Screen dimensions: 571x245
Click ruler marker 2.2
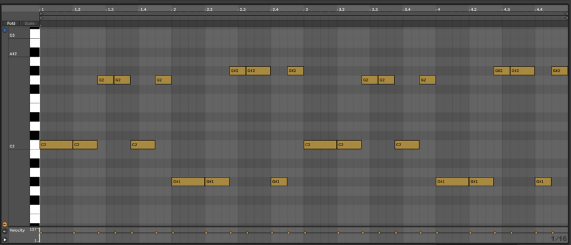coord(209,9)
